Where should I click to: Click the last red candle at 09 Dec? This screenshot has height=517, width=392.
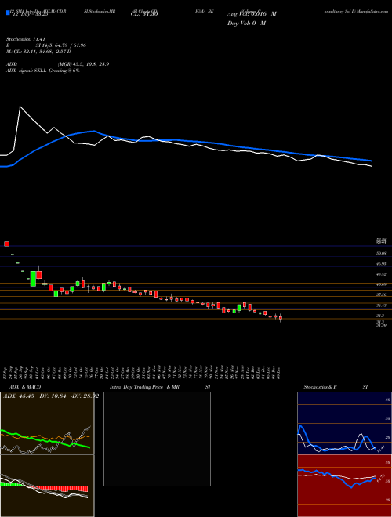tap(281, 318)
